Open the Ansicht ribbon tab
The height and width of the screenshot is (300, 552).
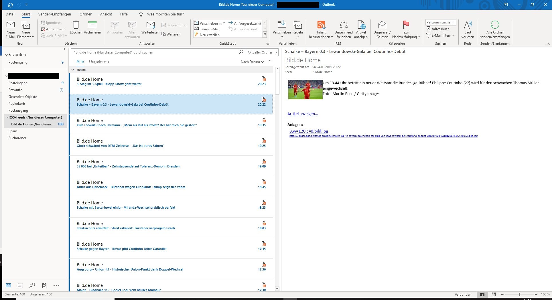click(106, 14)
